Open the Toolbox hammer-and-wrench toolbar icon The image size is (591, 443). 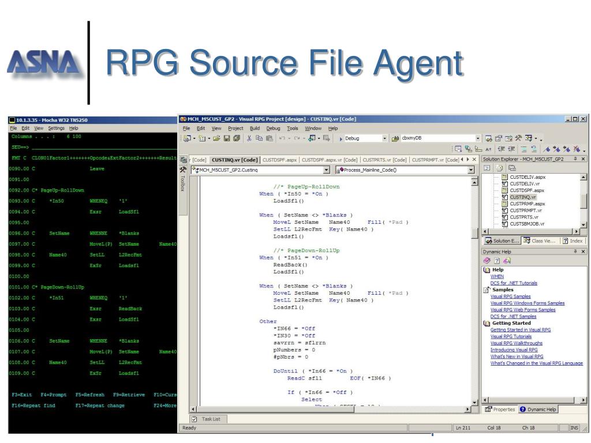coord(518,138)
